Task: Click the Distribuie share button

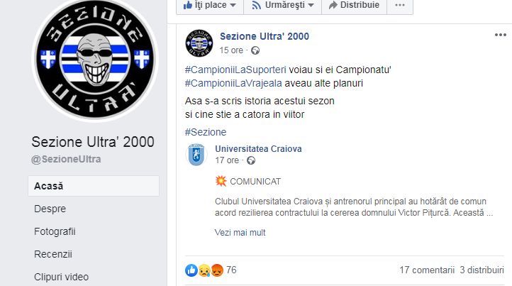Action: click(355, 6)
